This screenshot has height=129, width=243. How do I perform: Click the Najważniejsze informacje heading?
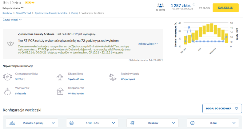tap(18, 66)
